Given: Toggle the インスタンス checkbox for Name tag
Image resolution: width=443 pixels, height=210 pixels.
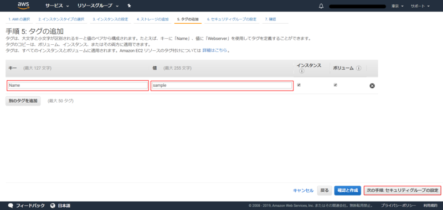Looking at the screenshot, I should [x=299, y=85].
